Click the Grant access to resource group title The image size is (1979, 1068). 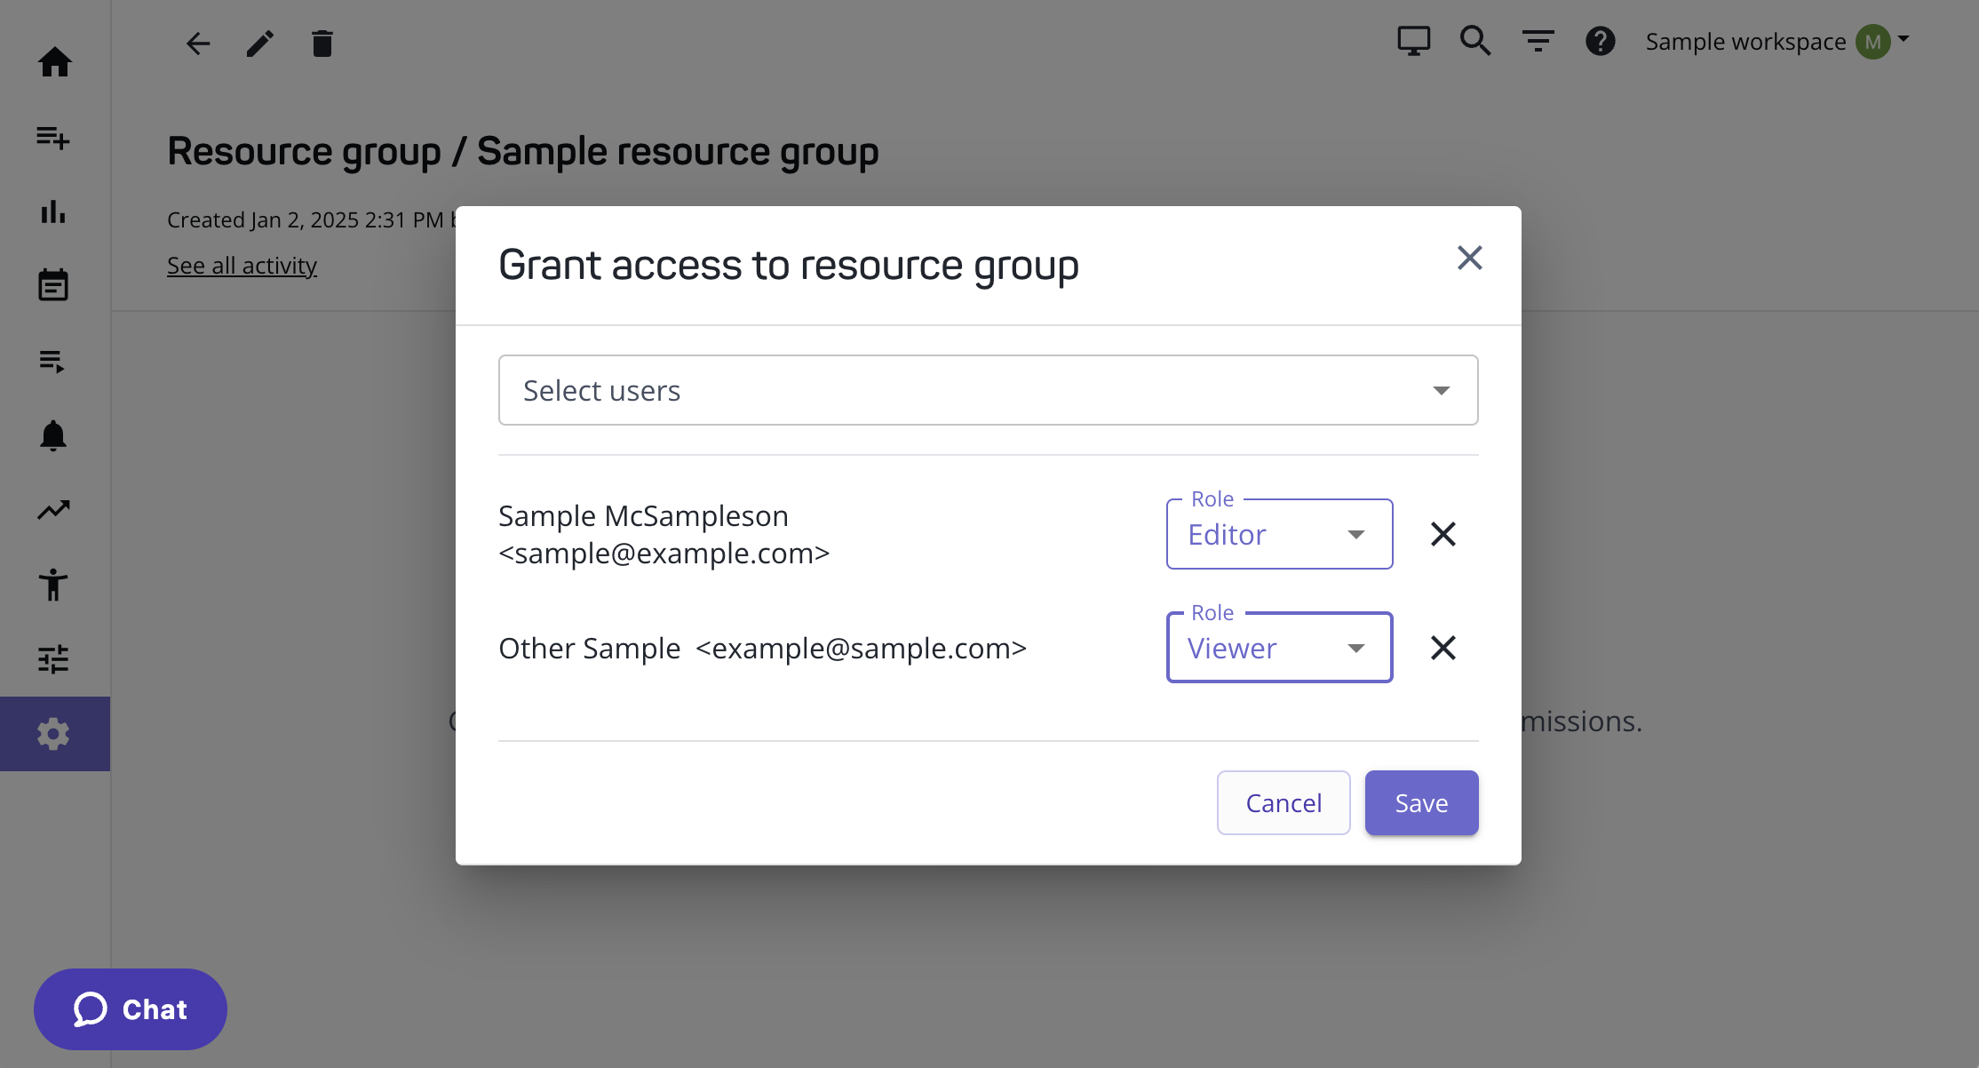[x=789, y=265]
